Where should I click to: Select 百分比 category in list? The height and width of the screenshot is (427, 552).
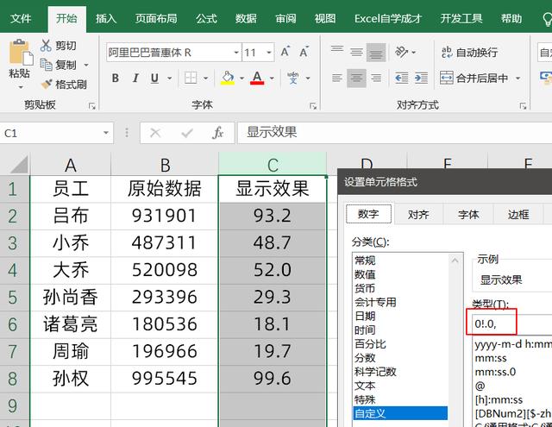(370, 343)
